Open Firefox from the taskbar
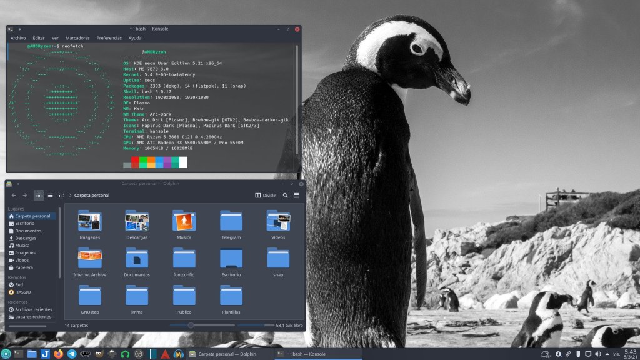The height and width of the screenshot is (360, 640). point(59,354)
